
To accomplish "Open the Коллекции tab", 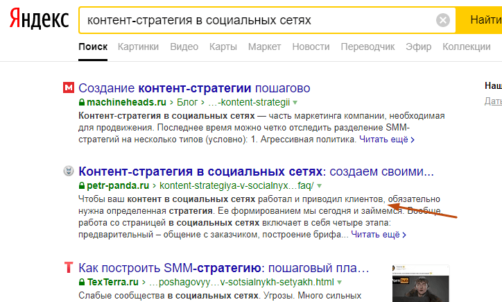I will coord(467,47).
